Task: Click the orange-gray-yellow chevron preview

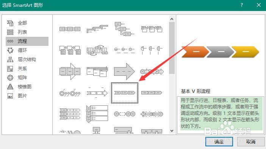Action: pos(220,52)
